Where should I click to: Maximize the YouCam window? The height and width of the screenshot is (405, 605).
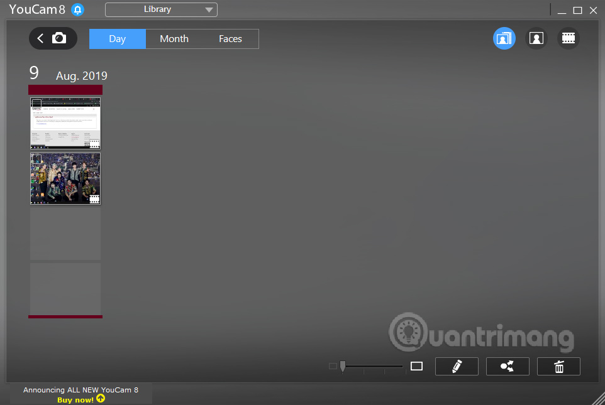coord(577,11)
